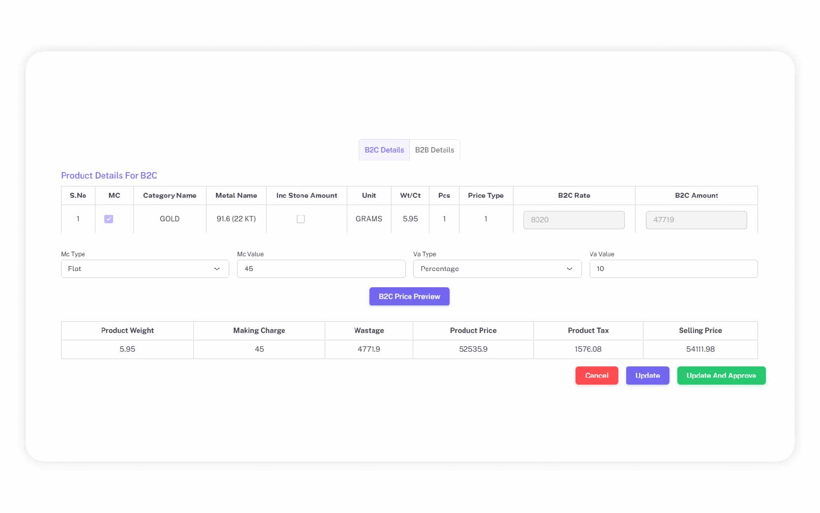Screen dimensions: 820x513
Task: Expand the Mc Type dropdown
Action: pos(145,269)
